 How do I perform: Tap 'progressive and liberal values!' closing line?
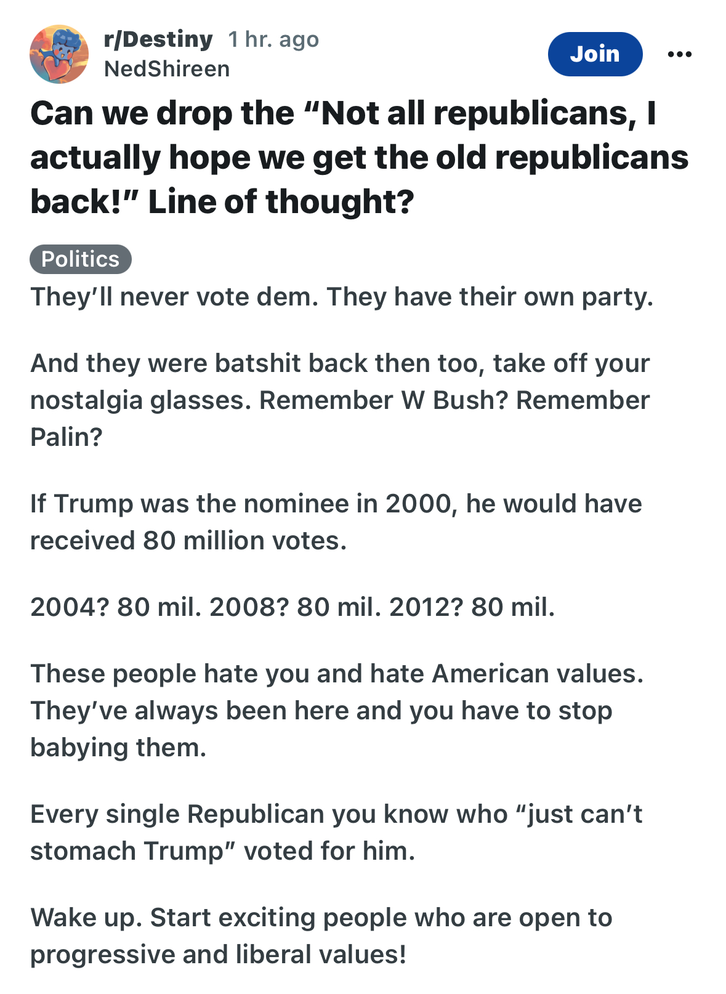point(219,955)
